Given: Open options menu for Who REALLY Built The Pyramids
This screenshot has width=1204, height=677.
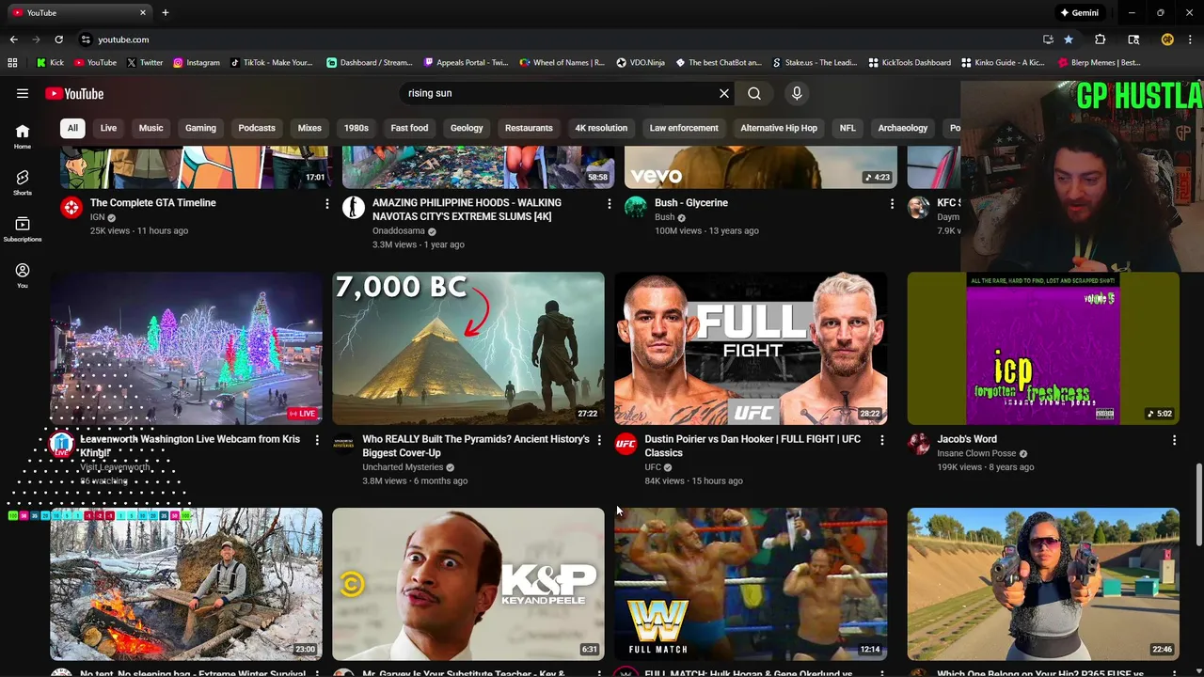Looking at the screenshot, I should [x=599, y=439].
